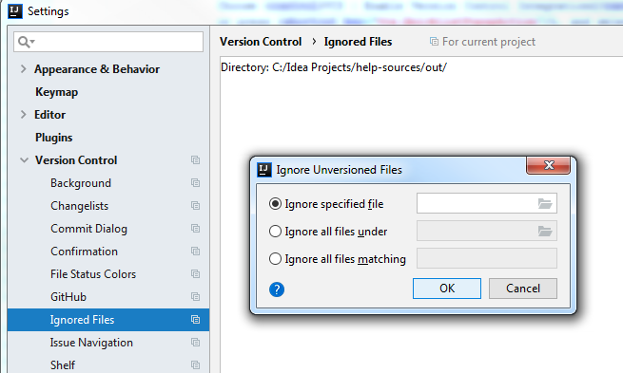The image size is (623, 373).
Task: Click project-level icon beside GitHub entry
Action: click(x=195, y=297)
